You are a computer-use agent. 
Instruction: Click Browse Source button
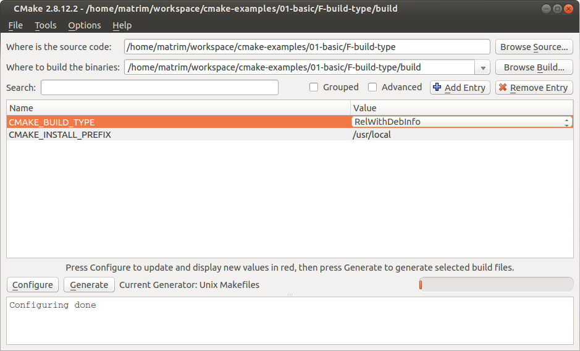click(534, 47)
